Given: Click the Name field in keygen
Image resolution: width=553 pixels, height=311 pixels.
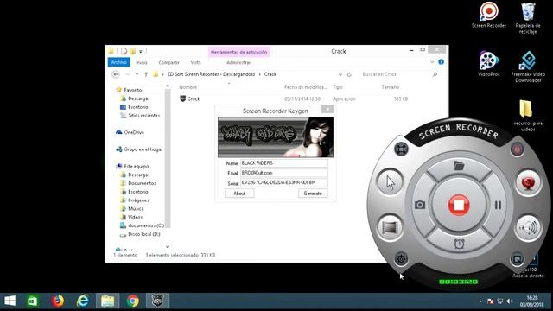Looking at the screenshot, I should pos(284,163).
